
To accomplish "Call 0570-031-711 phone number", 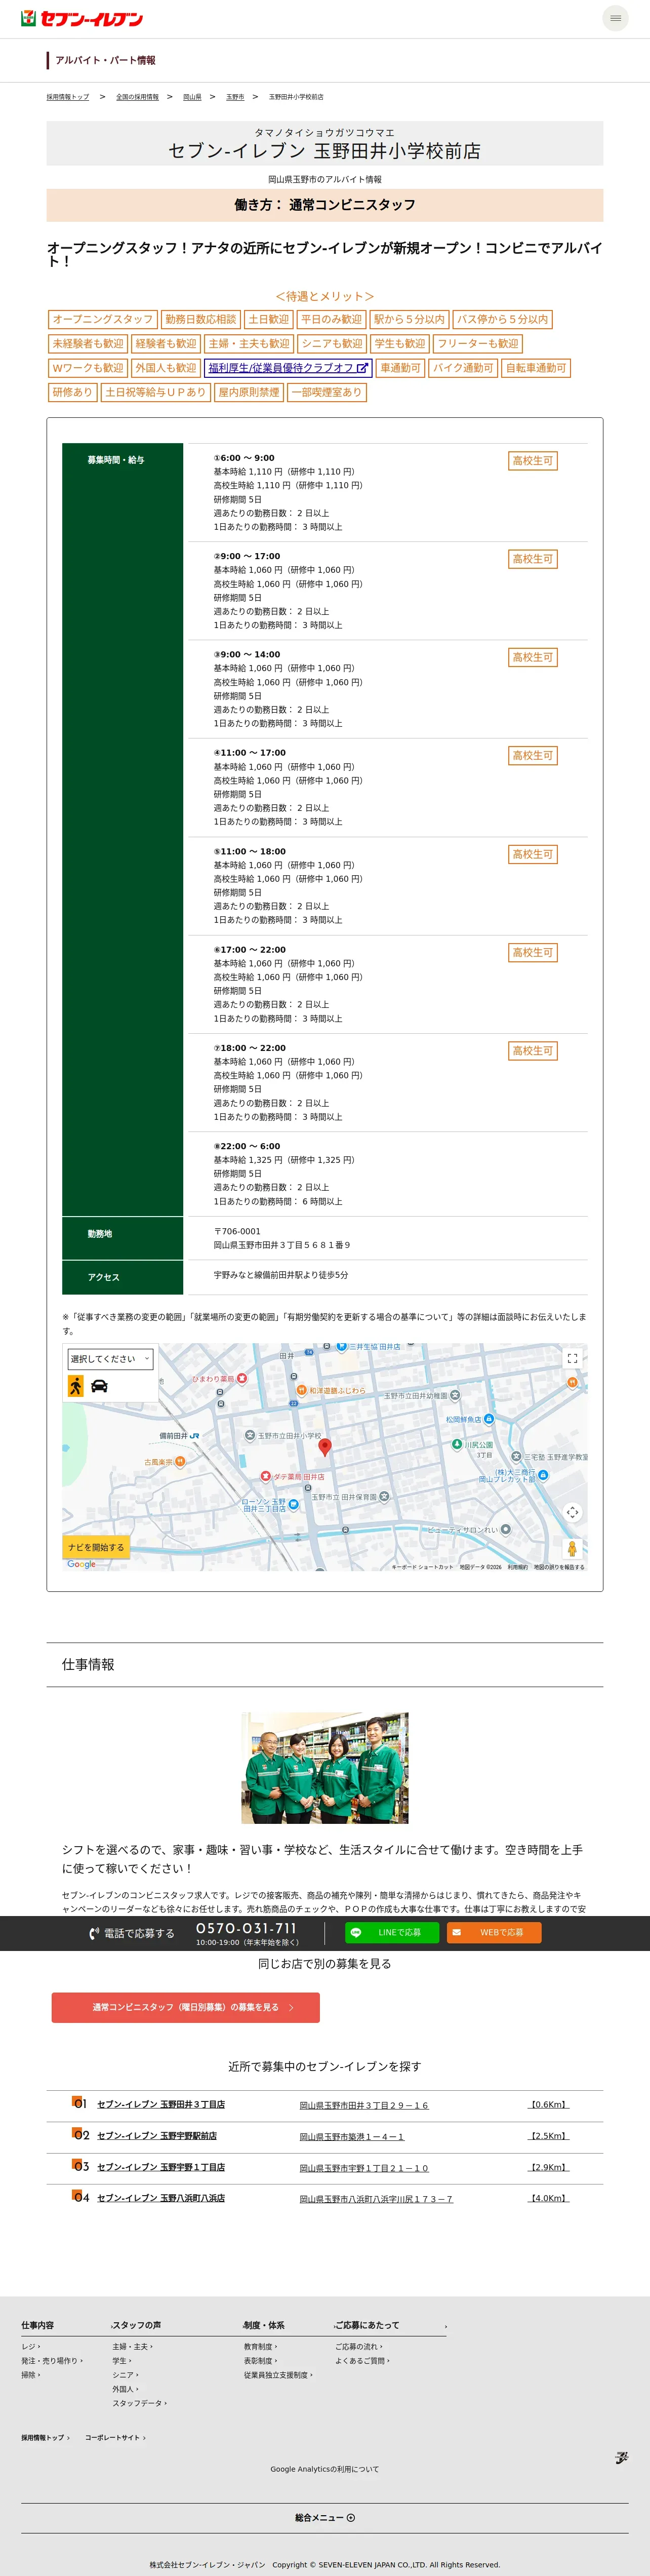I will pyautogui.click(x=246, y=1928).
